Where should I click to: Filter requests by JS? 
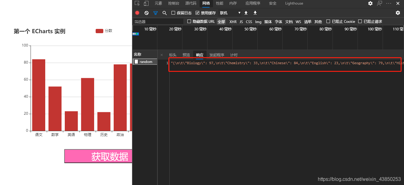click(x=241, y=22)
